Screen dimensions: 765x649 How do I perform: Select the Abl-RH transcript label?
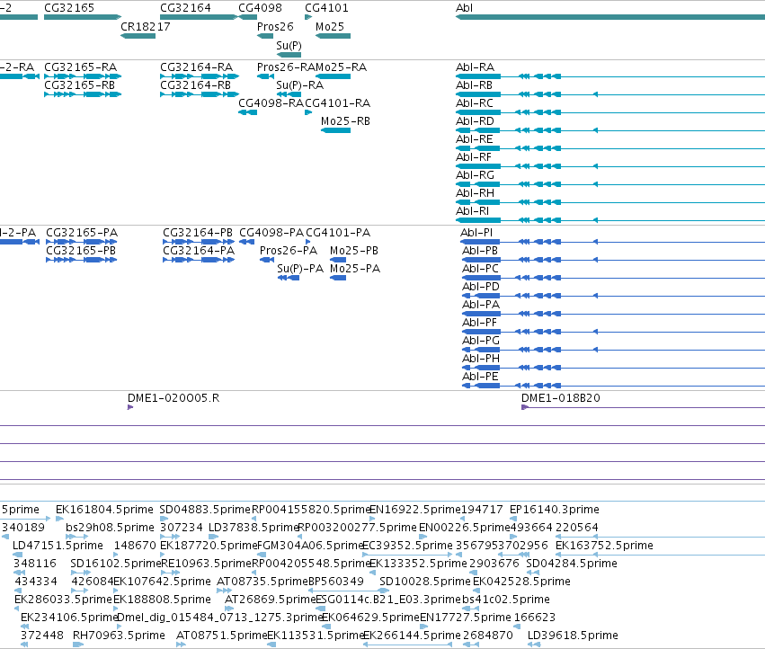(x=475, y=192)
